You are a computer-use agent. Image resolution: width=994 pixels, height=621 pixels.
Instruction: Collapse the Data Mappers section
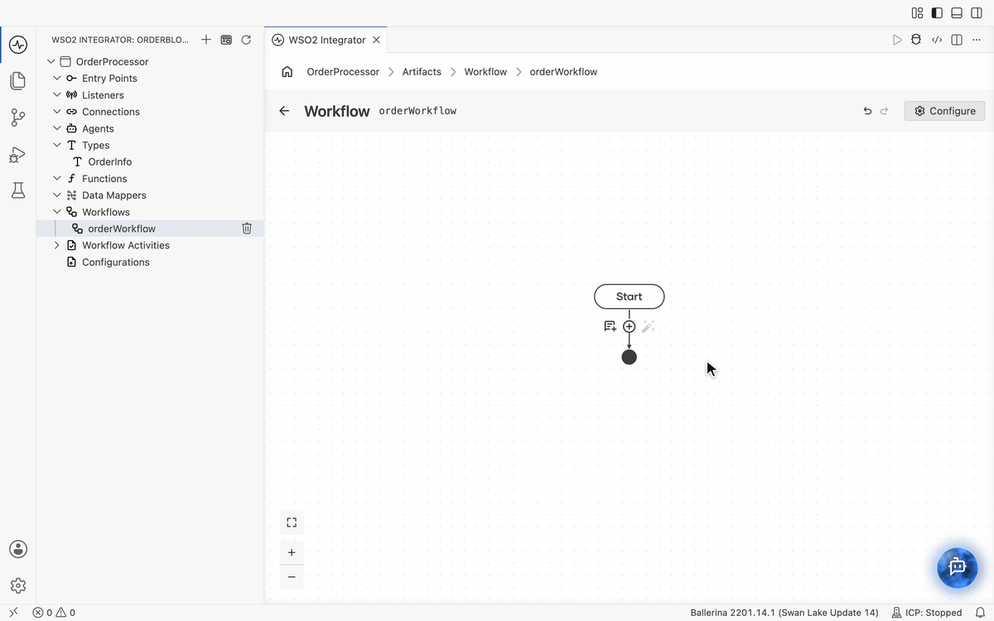(x=57, y=195)
